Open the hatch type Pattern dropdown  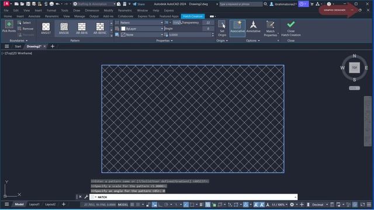(x=141, y=23)
